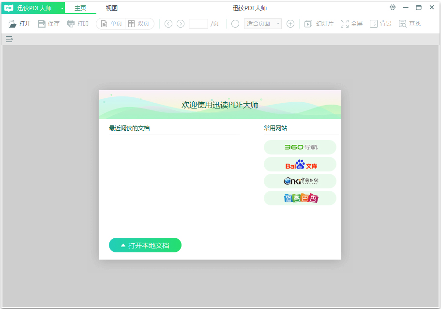Open the app logo dropdown arrow
This screenshot has width=441, height=309.
[x=62, y=8]
